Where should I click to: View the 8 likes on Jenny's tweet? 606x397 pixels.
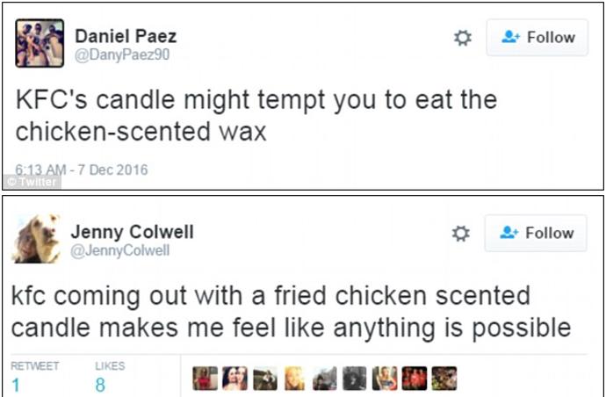pos(101,385)
